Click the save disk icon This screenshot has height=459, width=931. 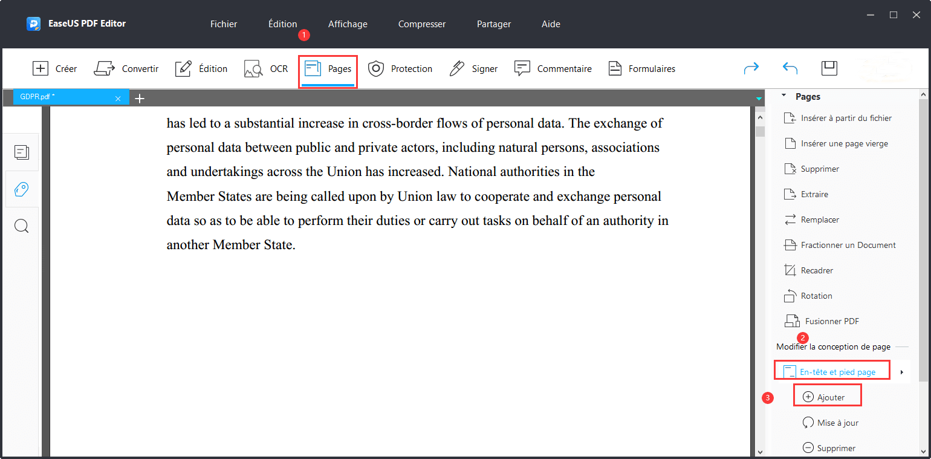(829, 68)
